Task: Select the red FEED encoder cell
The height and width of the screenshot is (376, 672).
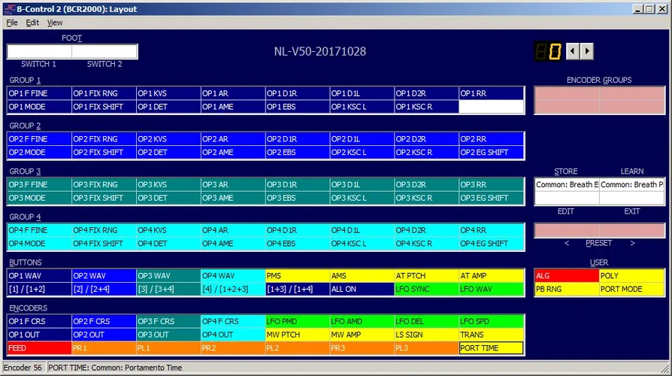Action: (x=39, y=348)
